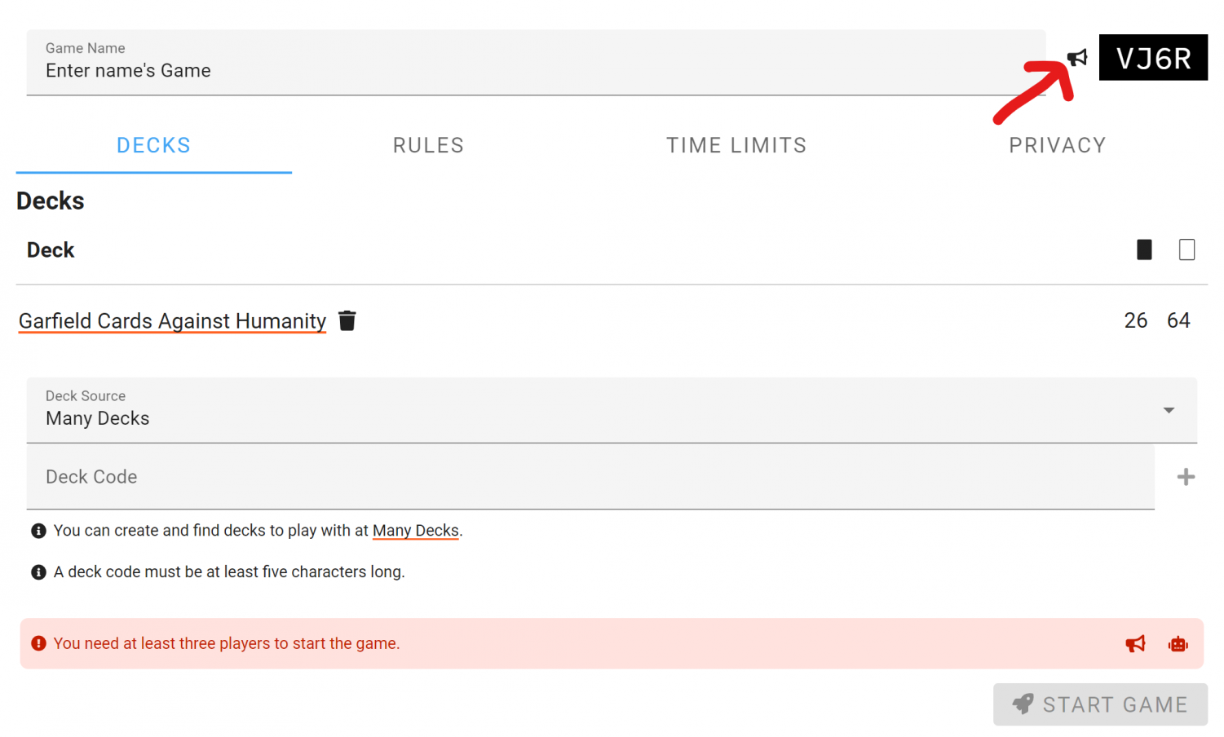Screen dimensions: 1224x737
Task: Click the VJ6R game code badge
Action: pyautogui.click(x=1153, y=58)
